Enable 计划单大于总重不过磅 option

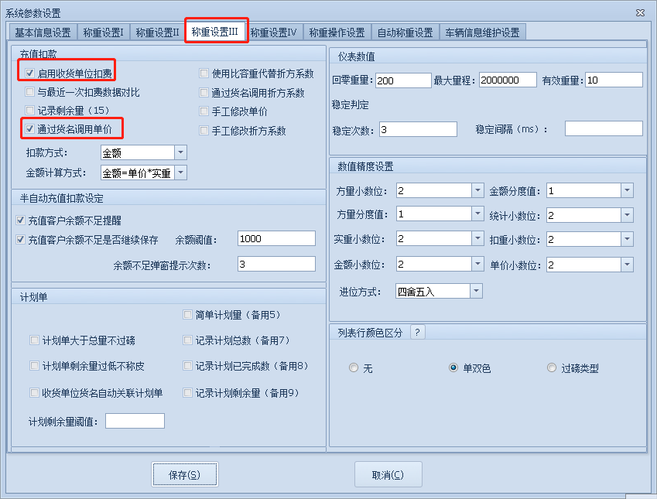pyautogui.click(x=35, y=340)
